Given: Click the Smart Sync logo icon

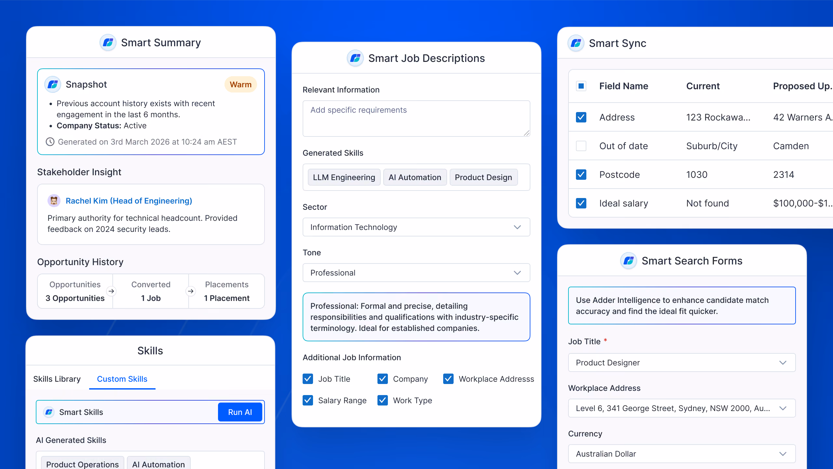Looking at the screenshot, I should (576, 43).
